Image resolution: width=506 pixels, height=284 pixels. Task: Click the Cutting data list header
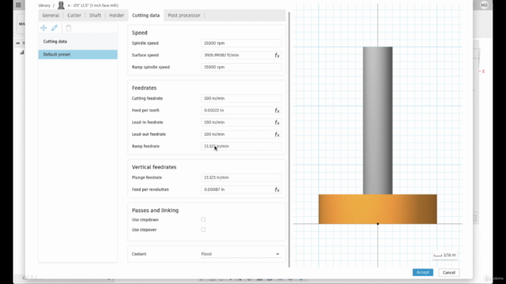tap(77, 42)
